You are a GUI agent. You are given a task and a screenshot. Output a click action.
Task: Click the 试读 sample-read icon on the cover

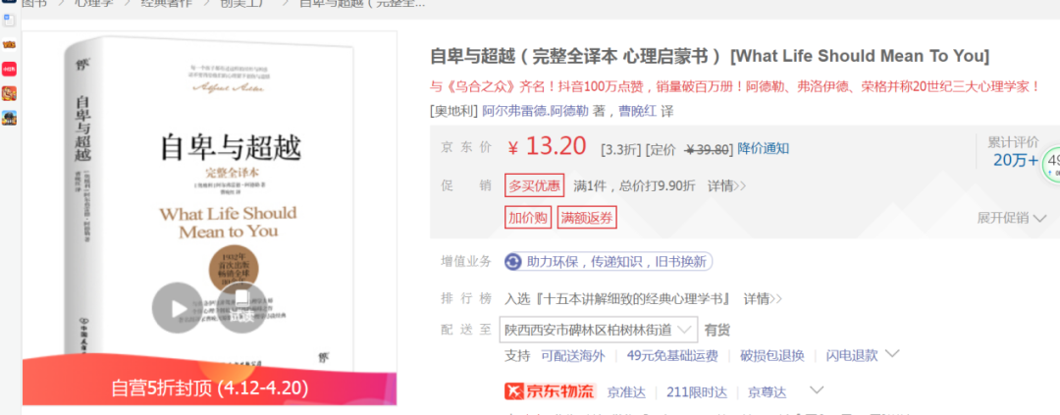pyautogui.click(x=242, y=307)
